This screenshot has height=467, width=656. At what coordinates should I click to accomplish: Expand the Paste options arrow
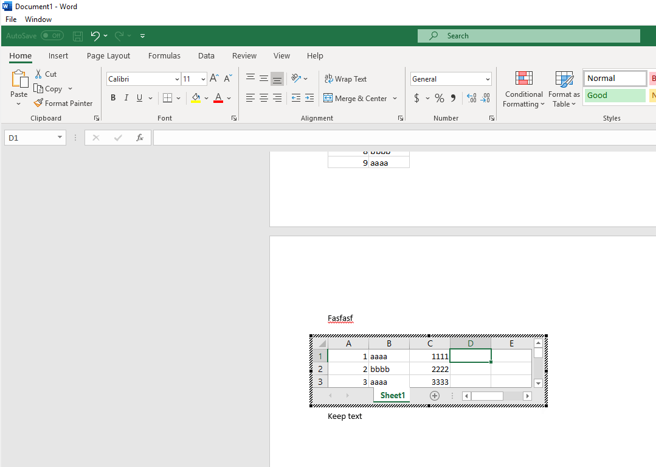coord(18,104)
